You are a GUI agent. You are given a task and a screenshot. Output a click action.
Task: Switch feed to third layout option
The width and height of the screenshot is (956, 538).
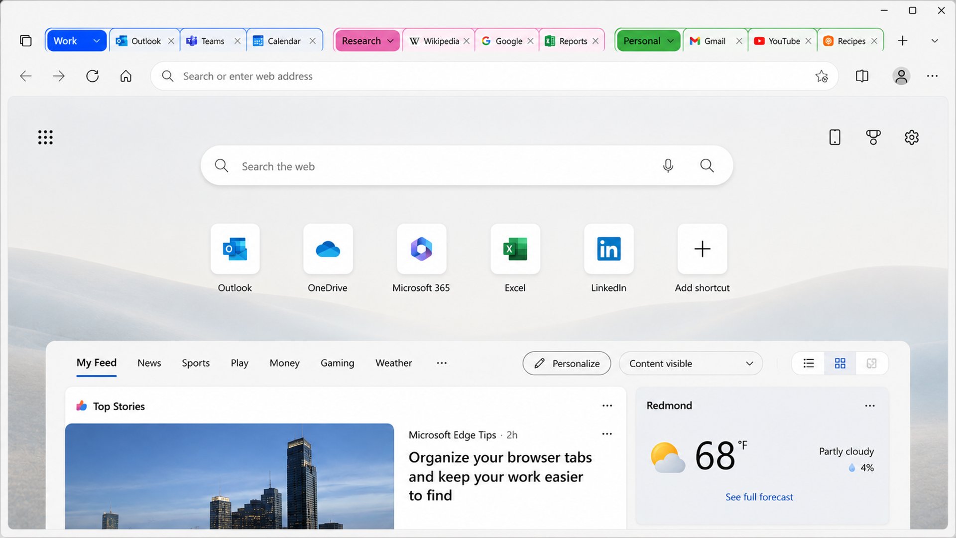871,364
